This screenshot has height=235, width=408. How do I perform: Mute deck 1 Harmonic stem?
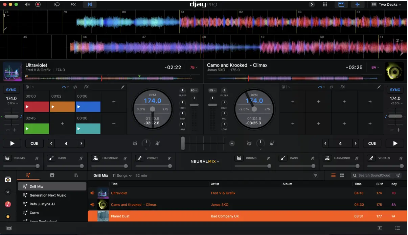coord(125,158)
